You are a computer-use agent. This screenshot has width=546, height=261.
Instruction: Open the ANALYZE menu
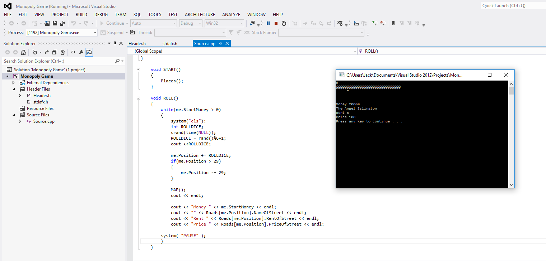231,15
